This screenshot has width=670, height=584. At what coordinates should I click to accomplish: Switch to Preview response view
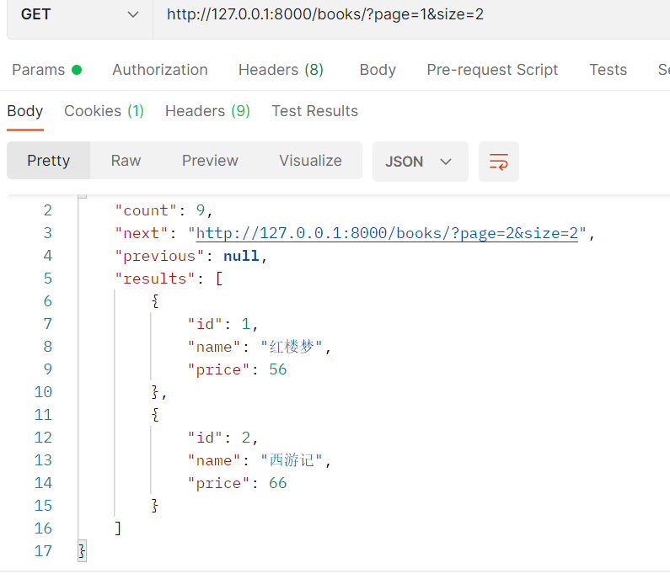pos(210,161)
